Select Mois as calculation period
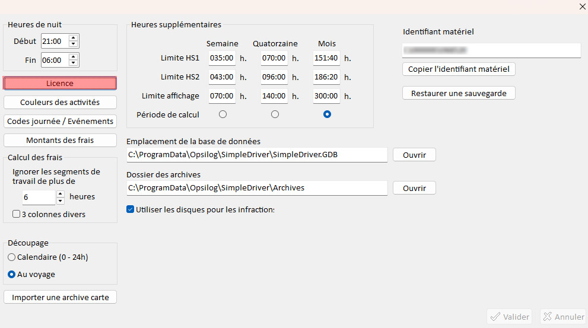This screenshot has height=328, width=588. 327,114
